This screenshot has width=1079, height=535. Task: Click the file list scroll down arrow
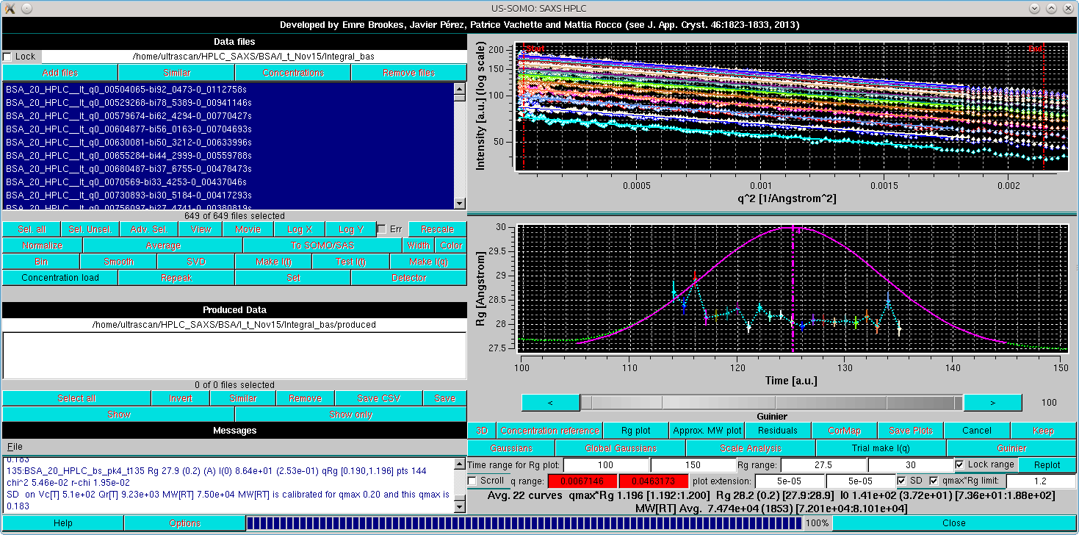(x=460, y=204)
